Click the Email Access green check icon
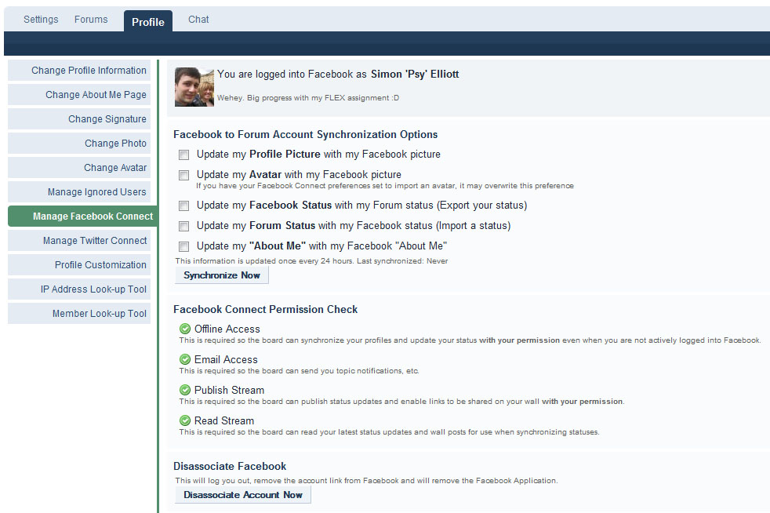770x513 pixels. click(185, 360)
